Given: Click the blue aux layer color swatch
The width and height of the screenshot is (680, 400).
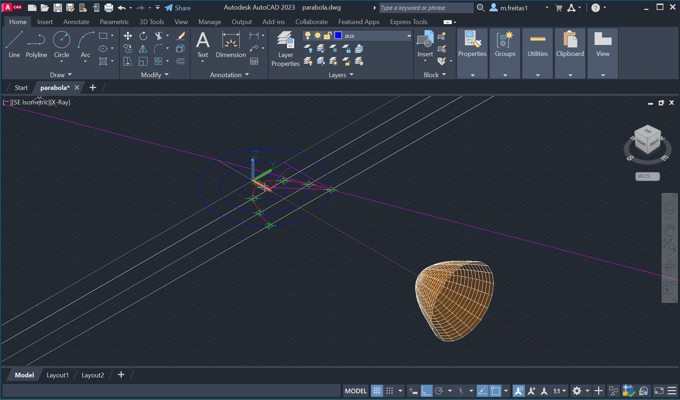Looking at the screenshot, I should click(x=338, y=35).
